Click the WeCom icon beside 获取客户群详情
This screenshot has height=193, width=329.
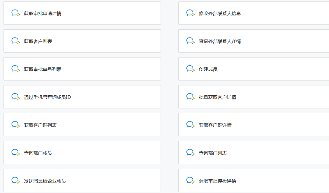(191, 125)
